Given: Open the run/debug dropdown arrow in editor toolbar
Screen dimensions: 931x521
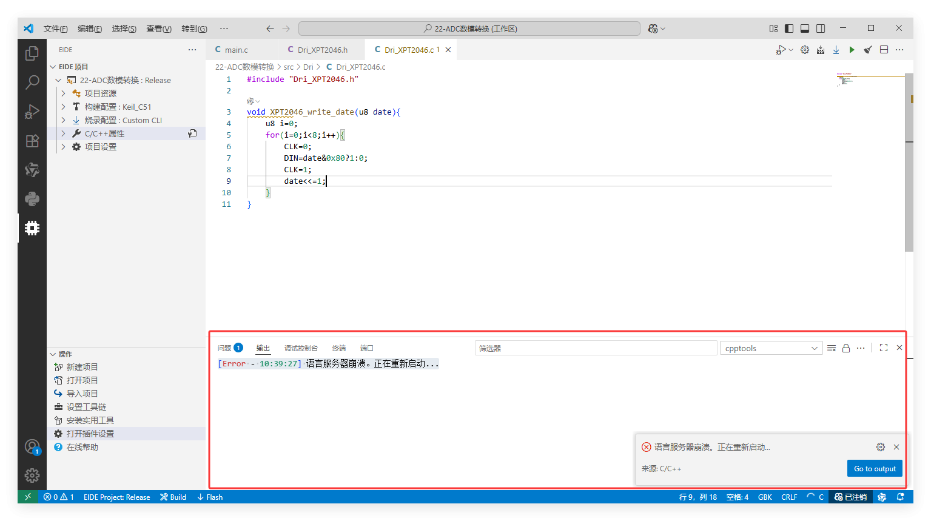Looking at the screenshot, I should click(x=791, y=50).
